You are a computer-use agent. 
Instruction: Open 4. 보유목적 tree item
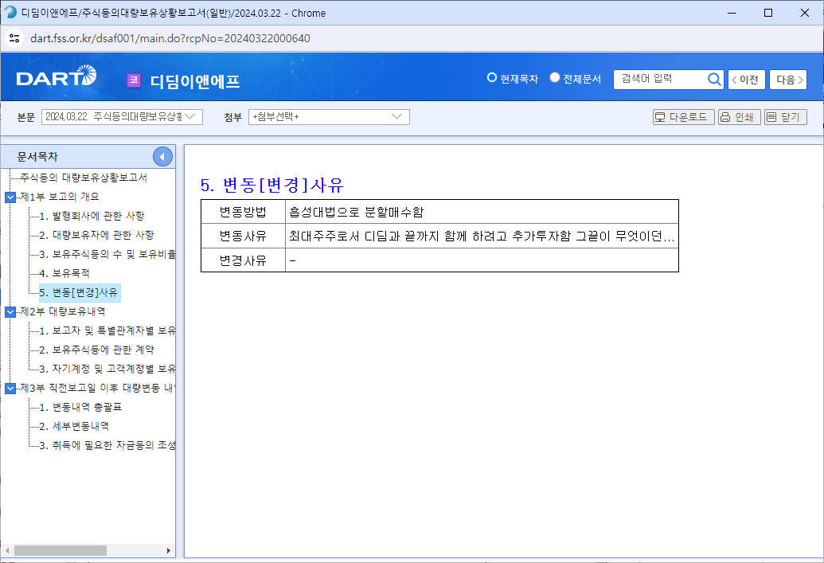[64, 273]
